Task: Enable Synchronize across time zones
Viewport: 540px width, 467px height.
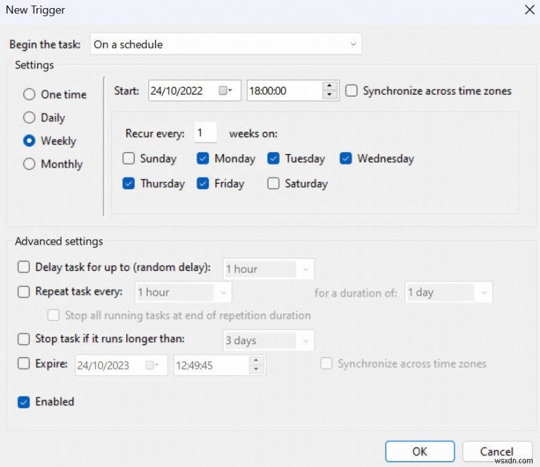Action: pyautogui.click(x=351, y=90)
